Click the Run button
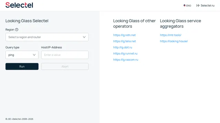The image size is (220, 123). click(22, 67)
